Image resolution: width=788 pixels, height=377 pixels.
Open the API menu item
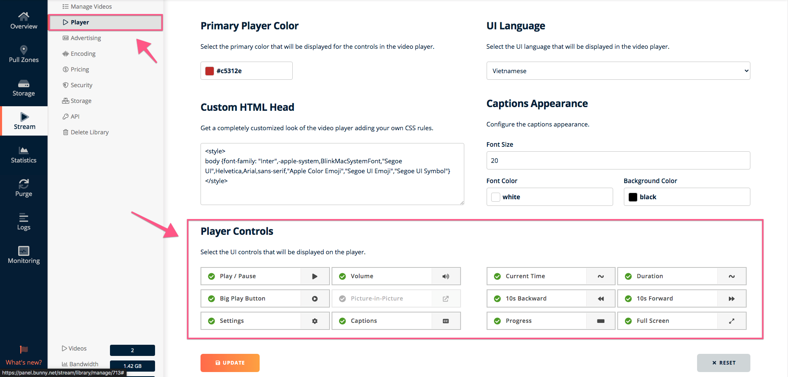71,117
